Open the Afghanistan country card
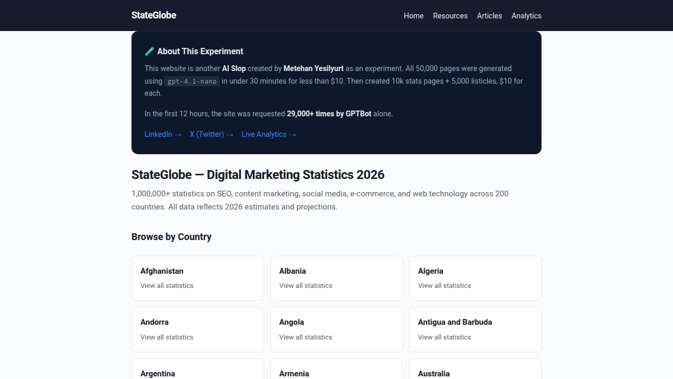Image resolution: width=673 pixels, height=379 pixels. click(198, 278)
